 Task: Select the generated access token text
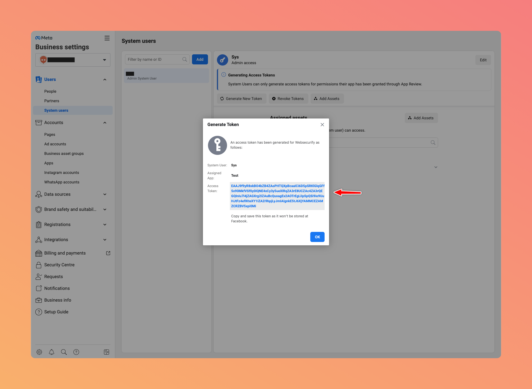(x=277, y=196)
